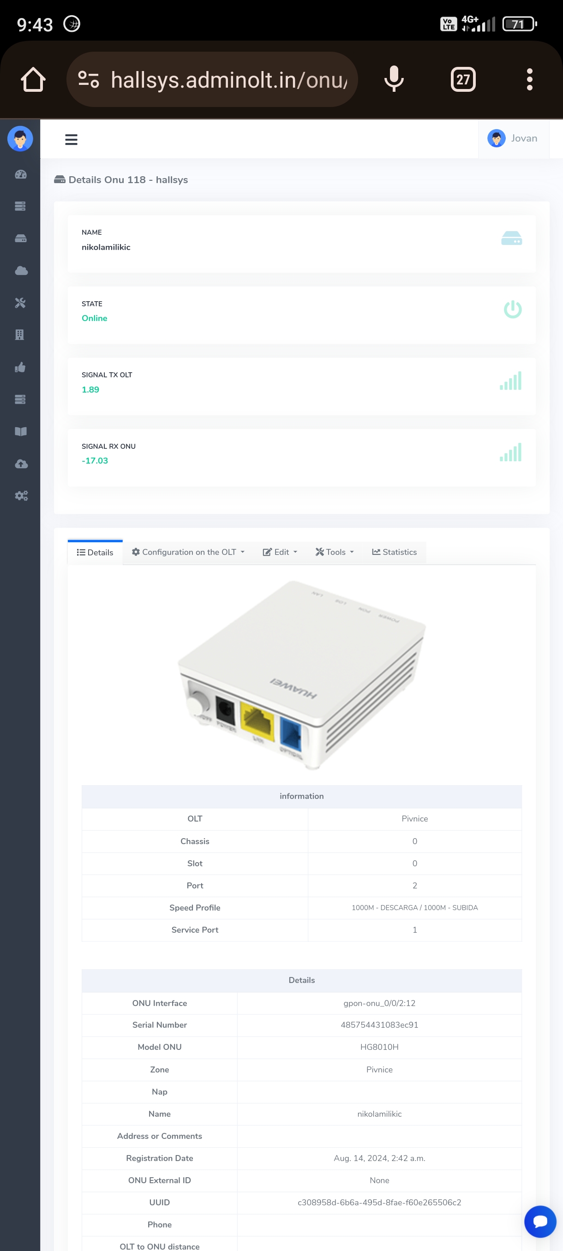Select the Details tab

coord(95,553)
